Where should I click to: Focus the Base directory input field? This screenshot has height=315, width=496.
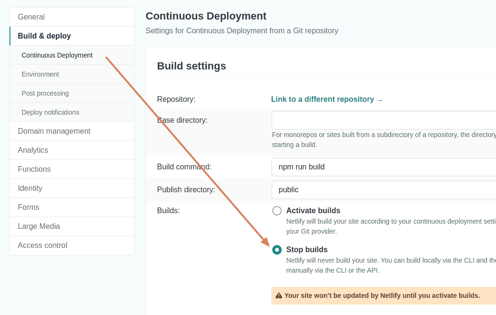tap(384, 120)
